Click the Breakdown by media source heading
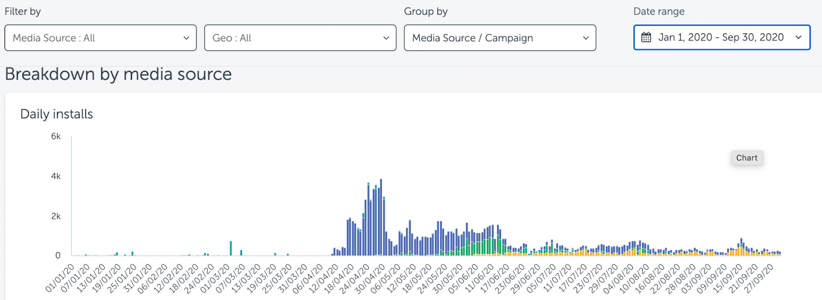Image resolution: width=822 pixels, height=300 pixels. [118, 74]
